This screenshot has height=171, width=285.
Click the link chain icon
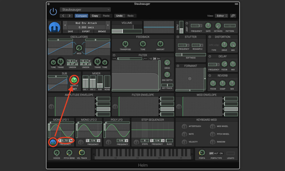(x=233, y=16)
